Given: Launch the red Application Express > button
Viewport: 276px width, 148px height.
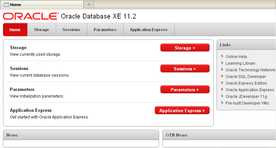Looking at the screenshot, I should (x=182, y=111).
